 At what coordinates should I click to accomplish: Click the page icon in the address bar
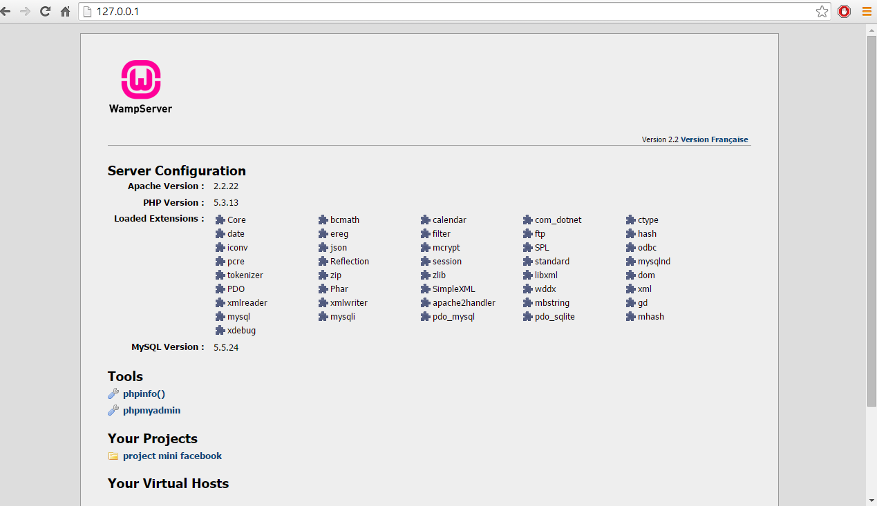(88, 11)
